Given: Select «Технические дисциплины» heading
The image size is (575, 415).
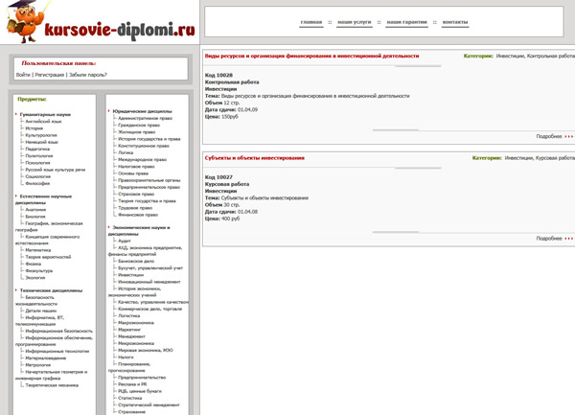Looking at the screenshot, I should click(52, 290).
